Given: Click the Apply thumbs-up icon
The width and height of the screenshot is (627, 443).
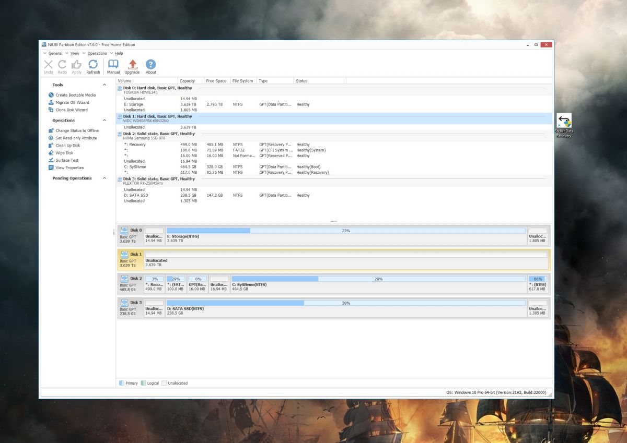Looking at the screenshot, I should (76, 64).
